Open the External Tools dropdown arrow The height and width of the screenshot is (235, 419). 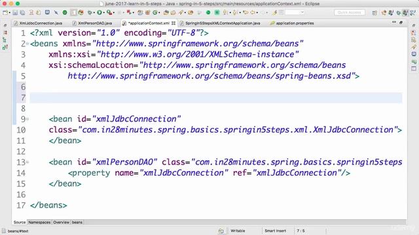pyautogui.click(x=114, y=12)
